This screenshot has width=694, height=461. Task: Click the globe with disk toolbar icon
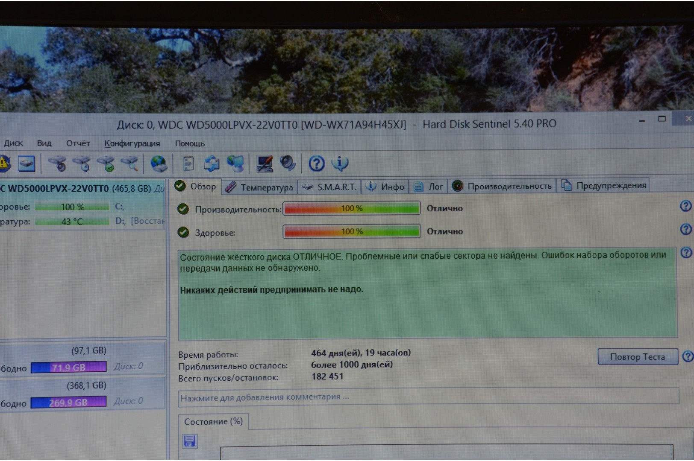[159, 163]
